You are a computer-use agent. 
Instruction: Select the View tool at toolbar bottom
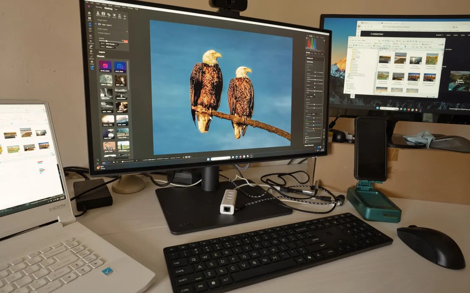pyautogui.click(x=92, y=67)
